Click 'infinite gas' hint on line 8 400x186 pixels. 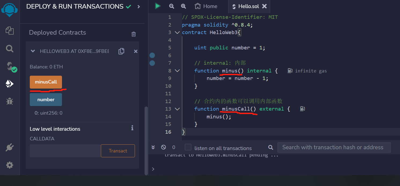[311, 71]
